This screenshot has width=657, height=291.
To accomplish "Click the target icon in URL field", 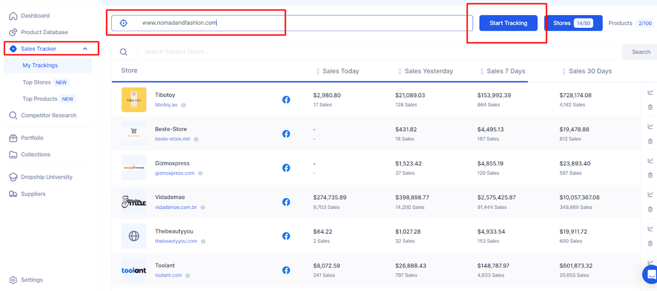I will pyautogui.click(x=124, y=23).
